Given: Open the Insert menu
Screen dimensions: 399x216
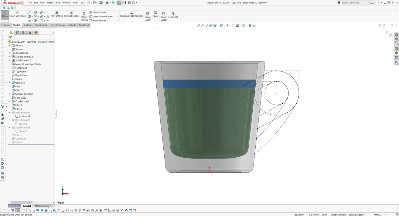Looking at the screenshot, I should [50, 3].
